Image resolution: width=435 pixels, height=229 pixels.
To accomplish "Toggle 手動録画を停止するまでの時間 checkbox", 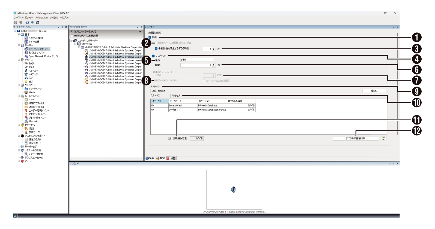I will pyautogui.click(x=156, y=48).
